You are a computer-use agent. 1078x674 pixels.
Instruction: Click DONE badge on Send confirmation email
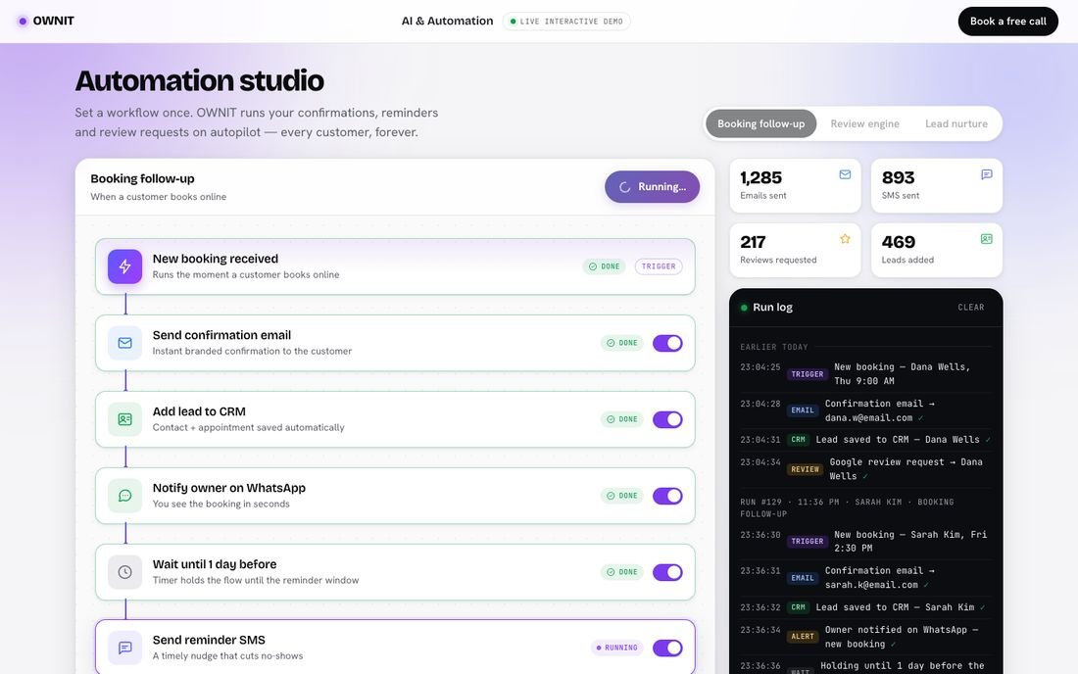[622, 343]
